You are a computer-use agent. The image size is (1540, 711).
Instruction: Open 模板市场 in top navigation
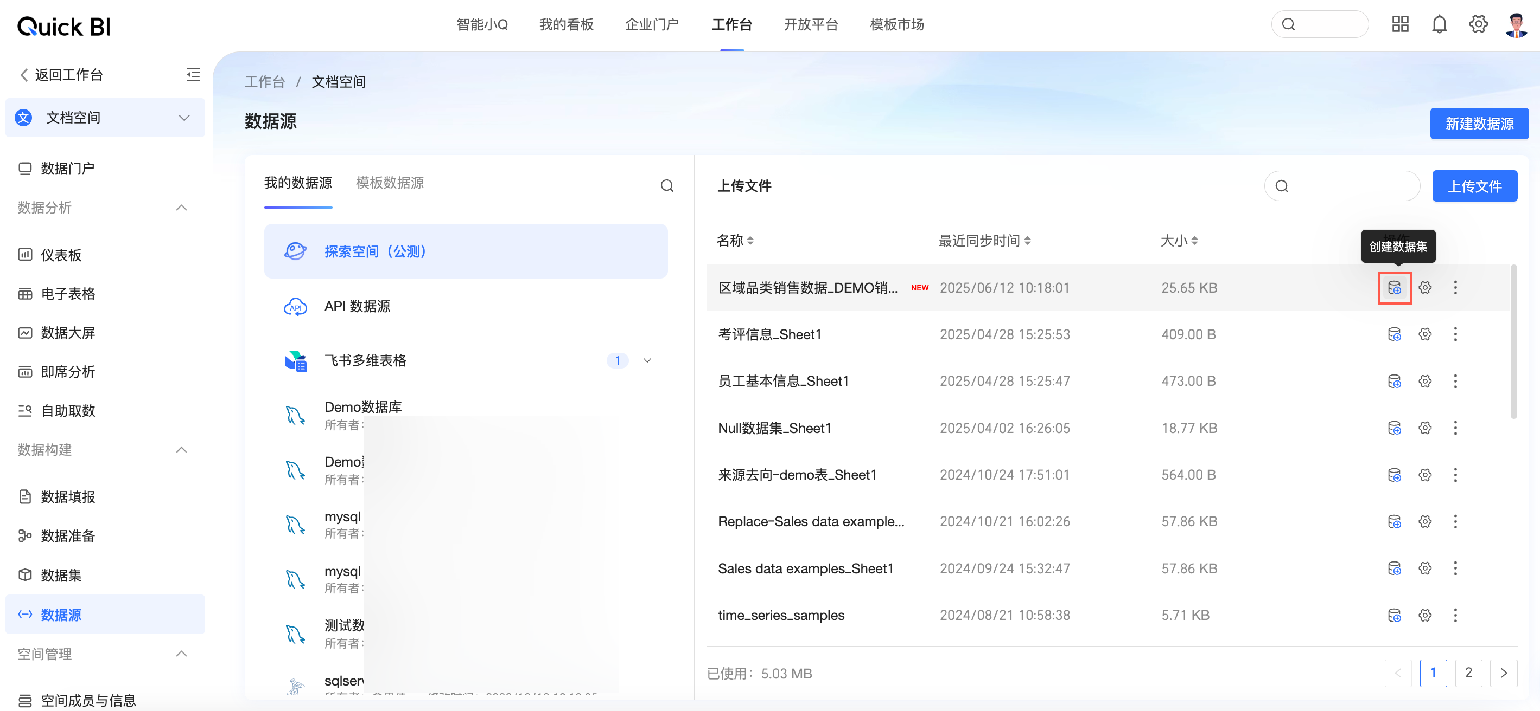pyautogui.click(x=897, y=24)
